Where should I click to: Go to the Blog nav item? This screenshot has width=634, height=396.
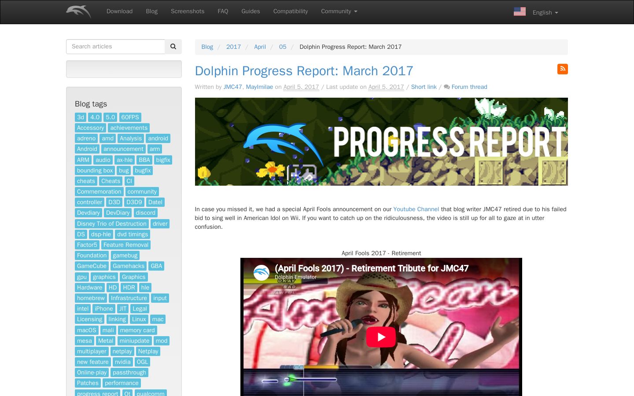tap(152, 11)
